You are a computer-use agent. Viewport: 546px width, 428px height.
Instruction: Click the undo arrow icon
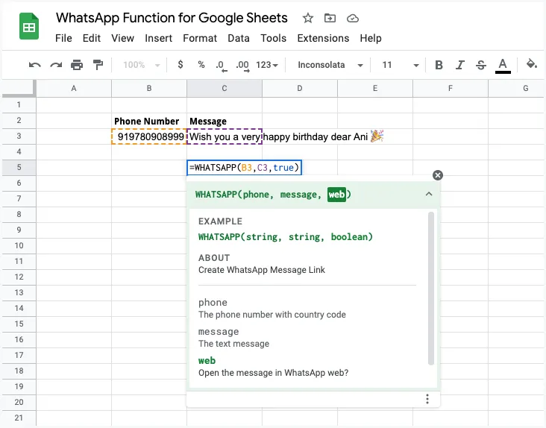34,65
